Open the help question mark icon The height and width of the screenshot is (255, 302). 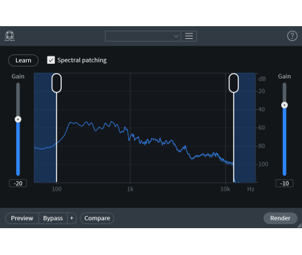(292, 36)
